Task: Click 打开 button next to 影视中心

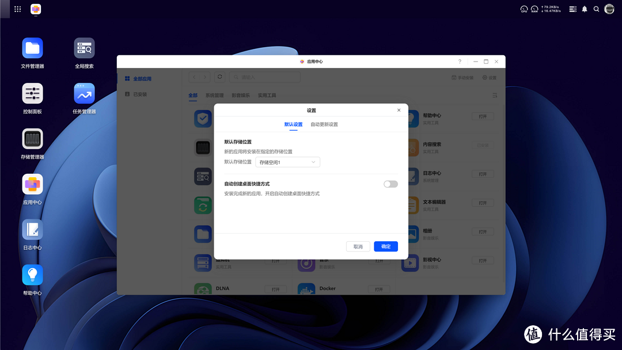Action: click(483, 261)
